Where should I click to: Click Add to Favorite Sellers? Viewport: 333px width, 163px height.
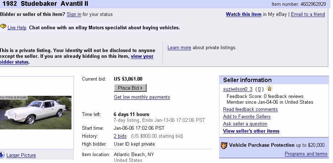pos(247,117)
